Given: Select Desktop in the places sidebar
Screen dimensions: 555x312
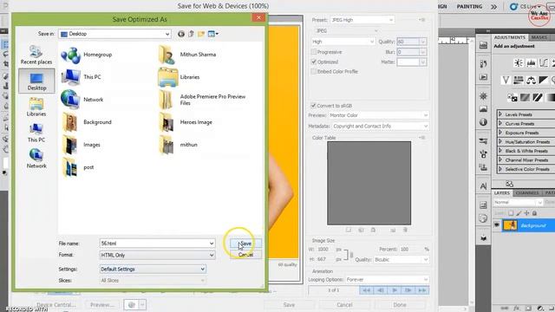Looking at the screenshot, I should click(x=36, y=81).
